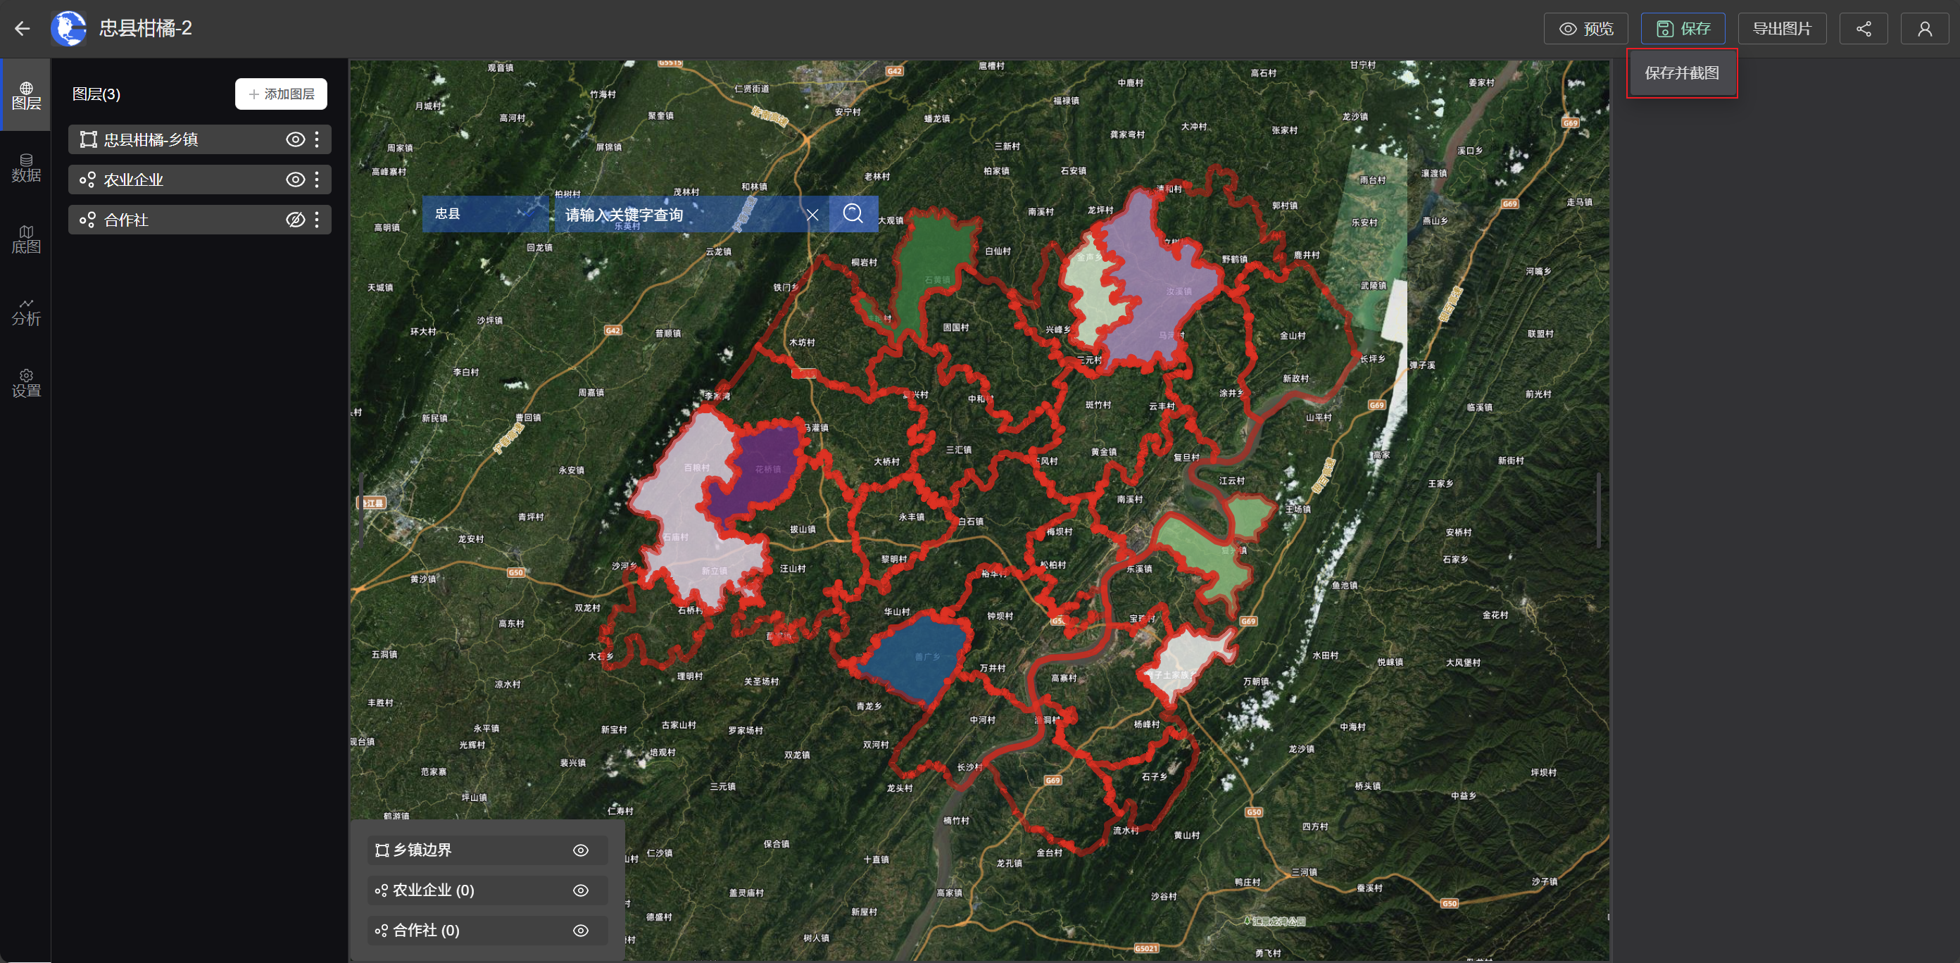Hide the 忠县柑橘-乡镇 layer
The height and width of the screenshot is (963, 1960).
(295, 139)
